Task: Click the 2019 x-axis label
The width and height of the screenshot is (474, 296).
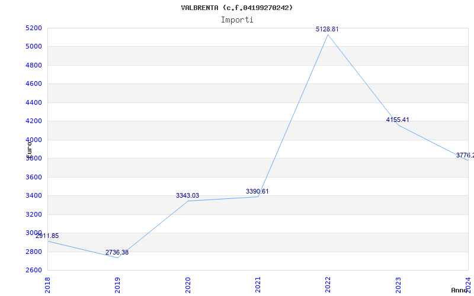Action: (117, 285)
